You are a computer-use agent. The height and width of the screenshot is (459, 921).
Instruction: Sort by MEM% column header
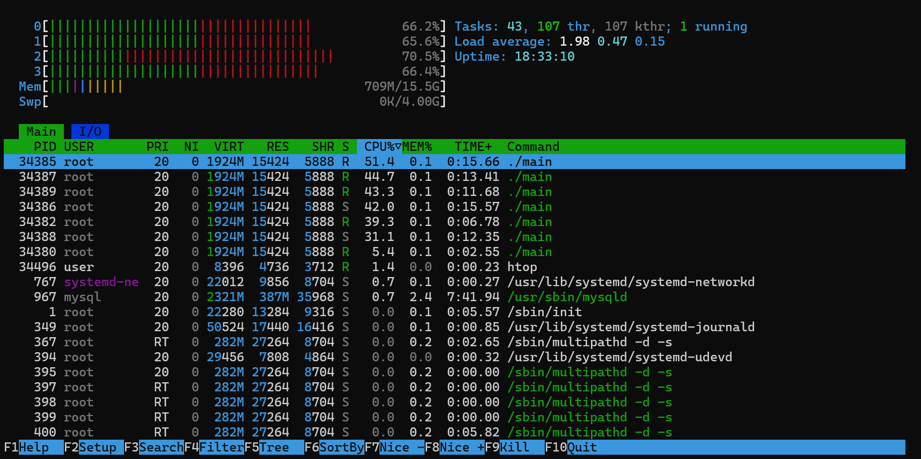pyautogui.click(x=417, y=147)
